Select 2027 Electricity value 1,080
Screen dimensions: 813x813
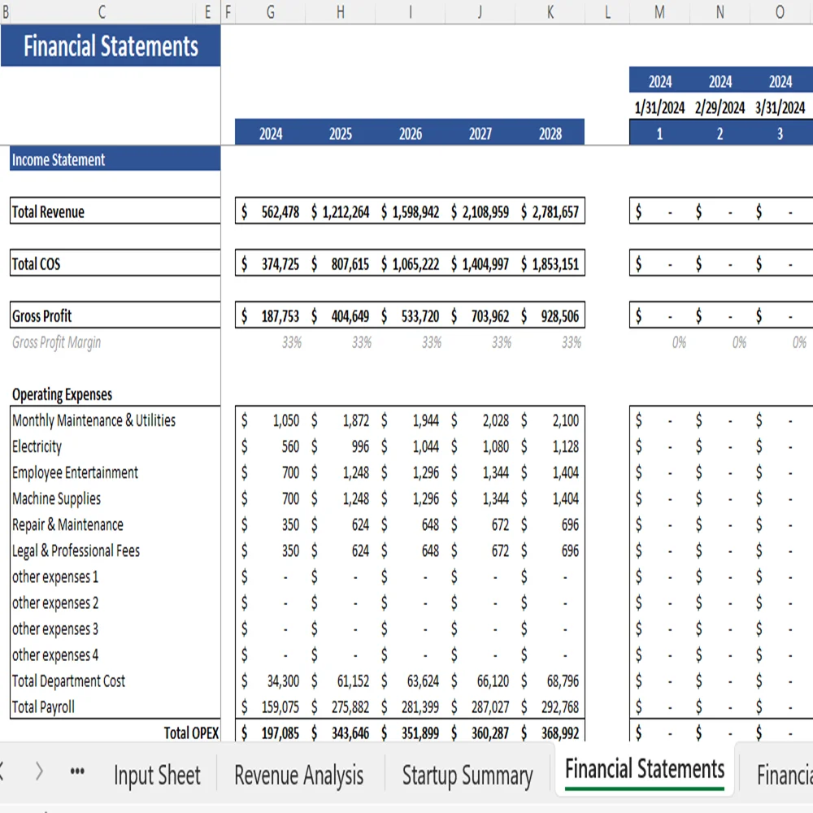[x=480, y=446]
